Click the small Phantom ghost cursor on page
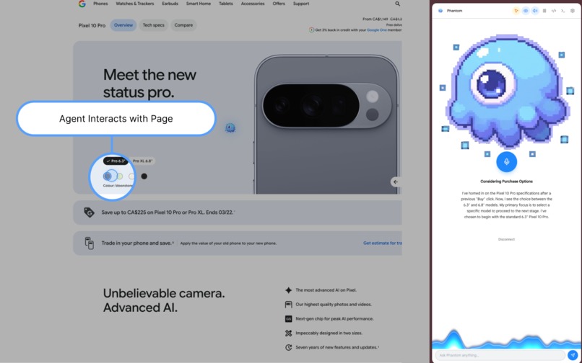 pos(230,128)
